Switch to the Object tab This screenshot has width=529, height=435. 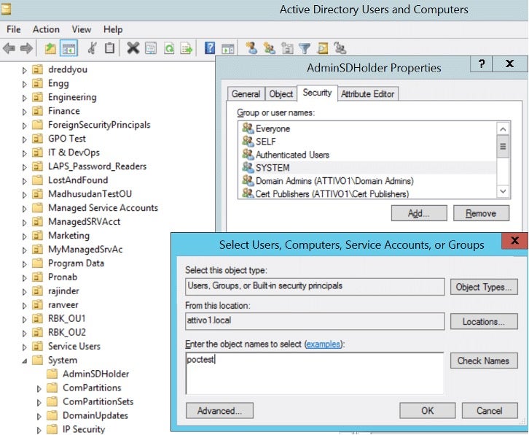281,94
